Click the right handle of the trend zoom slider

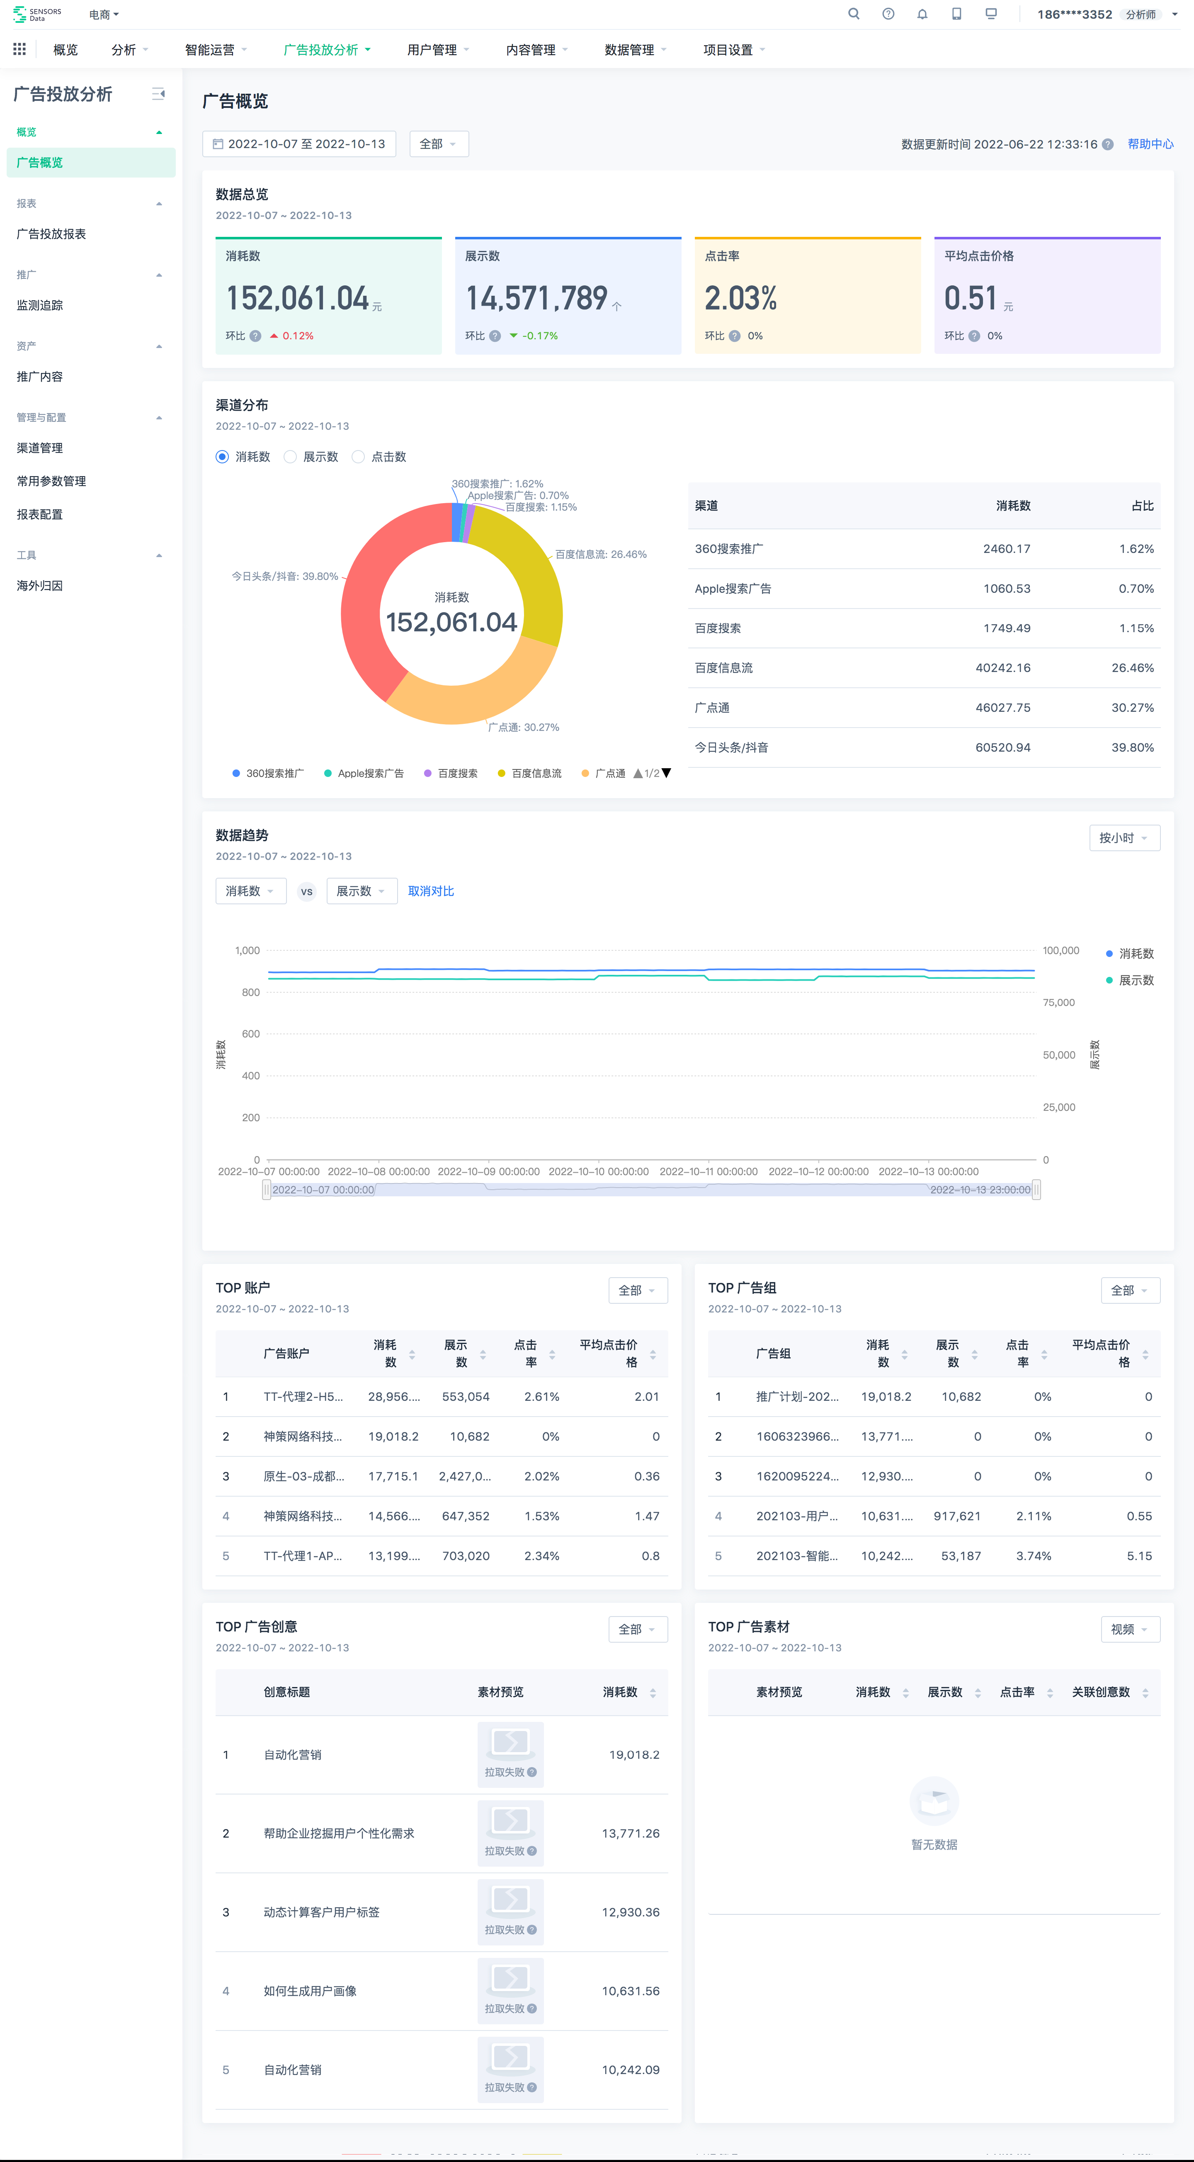point(1036,1189)
